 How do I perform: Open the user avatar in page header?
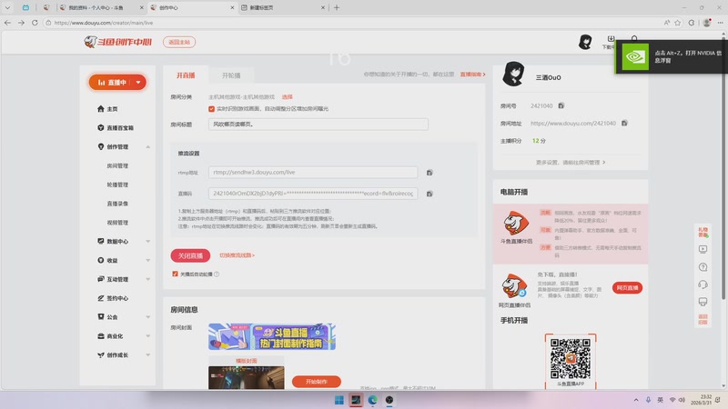pyautogui.click(x=585, y=42)
